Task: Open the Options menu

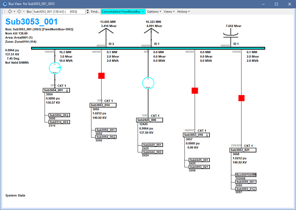Action: (x=154, y=12)
